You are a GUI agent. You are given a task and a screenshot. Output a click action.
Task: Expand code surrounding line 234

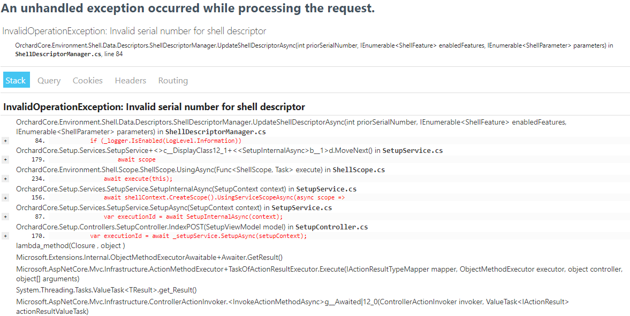[5, 179]
